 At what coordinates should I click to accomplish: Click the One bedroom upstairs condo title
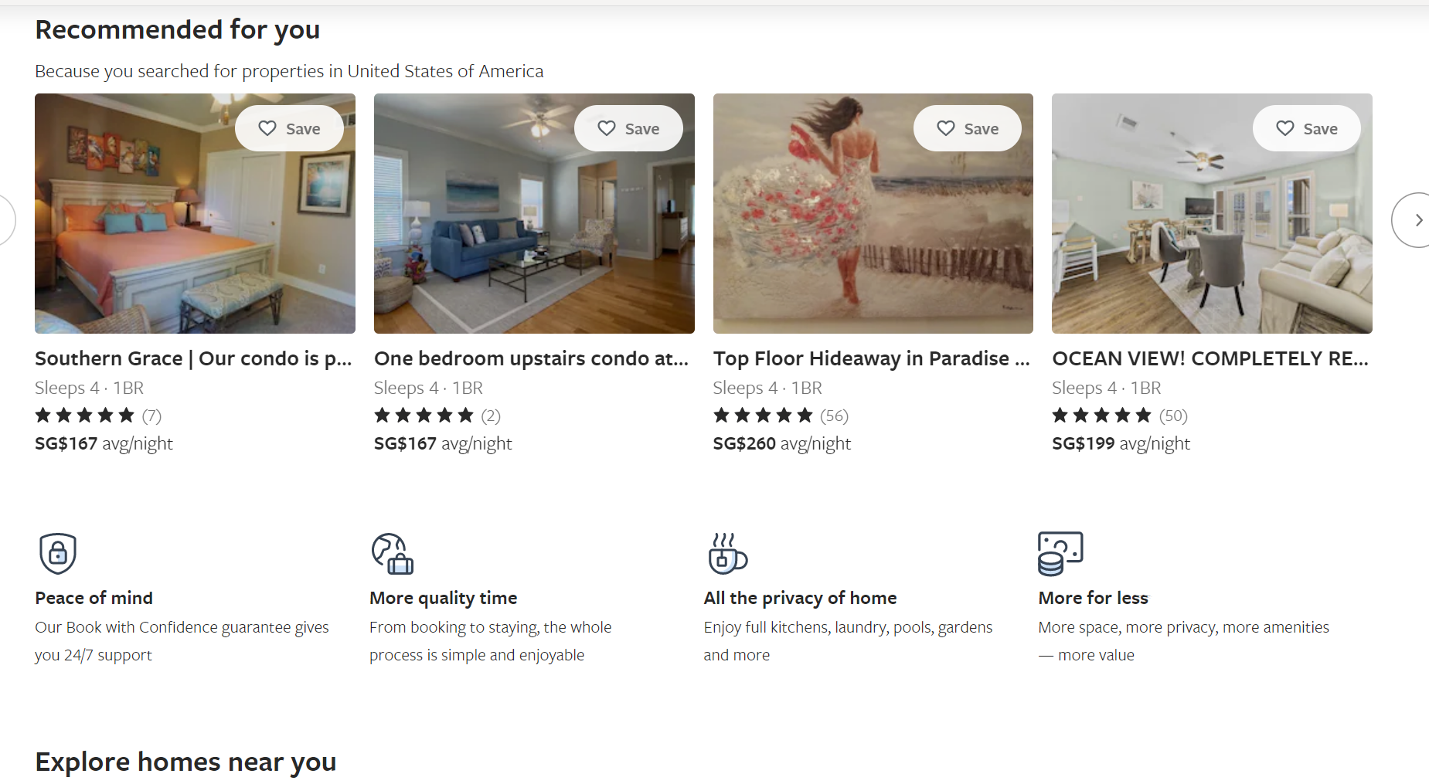coord(531,358)
